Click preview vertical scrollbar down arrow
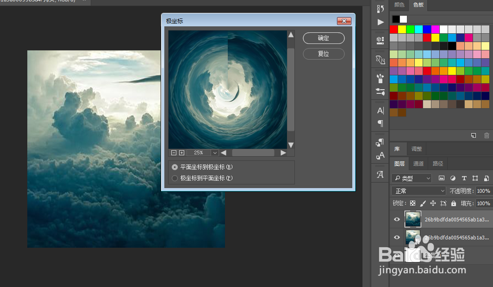 [x=291, y=145]
